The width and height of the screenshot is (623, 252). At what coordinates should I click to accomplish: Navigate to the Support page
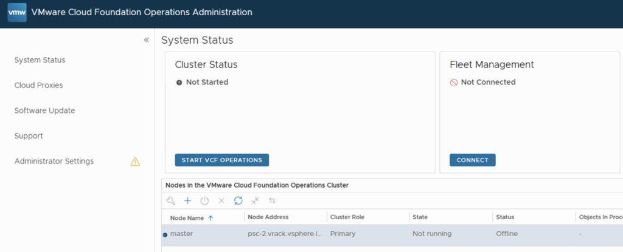coord(29,136)
